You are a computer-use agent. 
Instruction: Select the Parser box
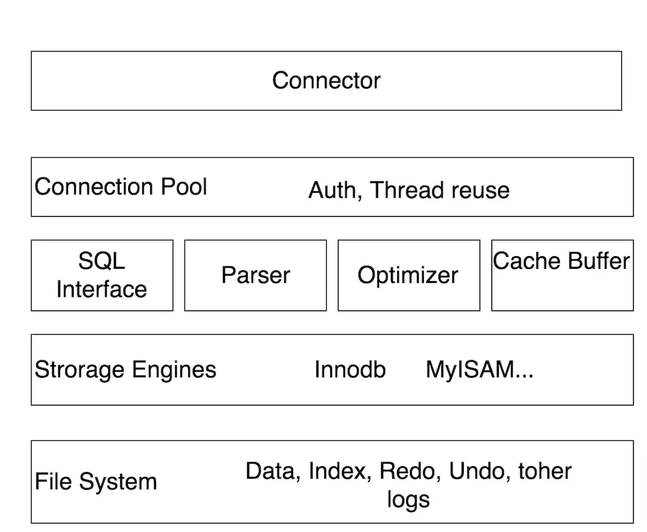pyautogui.click(x=256, y=275)
